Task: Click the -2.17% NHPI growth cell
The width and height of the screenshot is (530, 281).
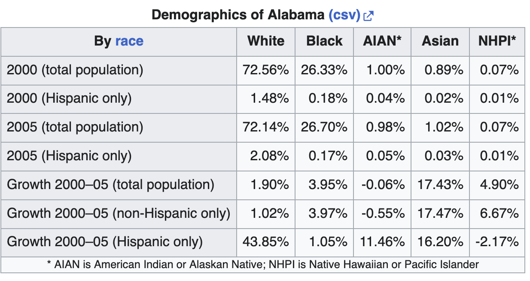Action: (x=497, y=242)
